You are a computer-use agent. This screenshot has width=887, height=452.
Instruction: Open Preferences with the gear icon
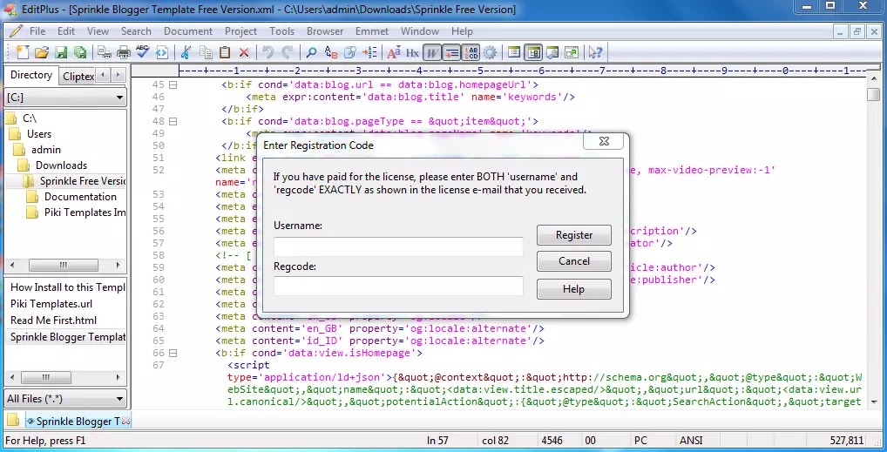pyautogui.click(x=490, y=52)
